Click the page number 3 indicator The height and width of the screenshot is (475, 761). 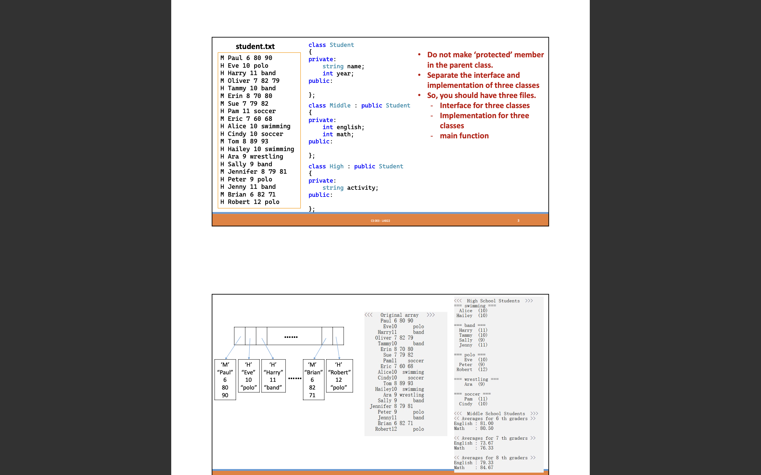518,221
